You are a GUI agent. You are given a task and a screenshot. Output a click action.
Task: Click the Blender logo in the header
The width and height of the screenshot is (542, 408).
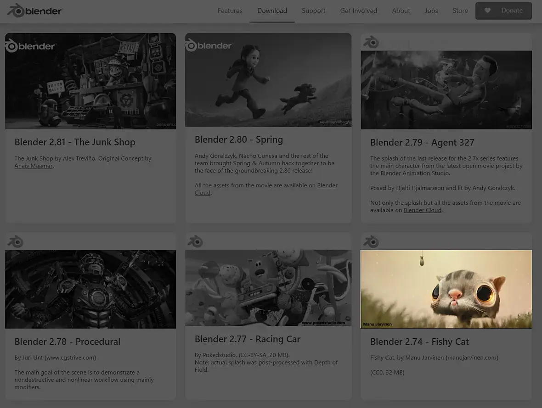pyautogui.click(x=34, y=11)
